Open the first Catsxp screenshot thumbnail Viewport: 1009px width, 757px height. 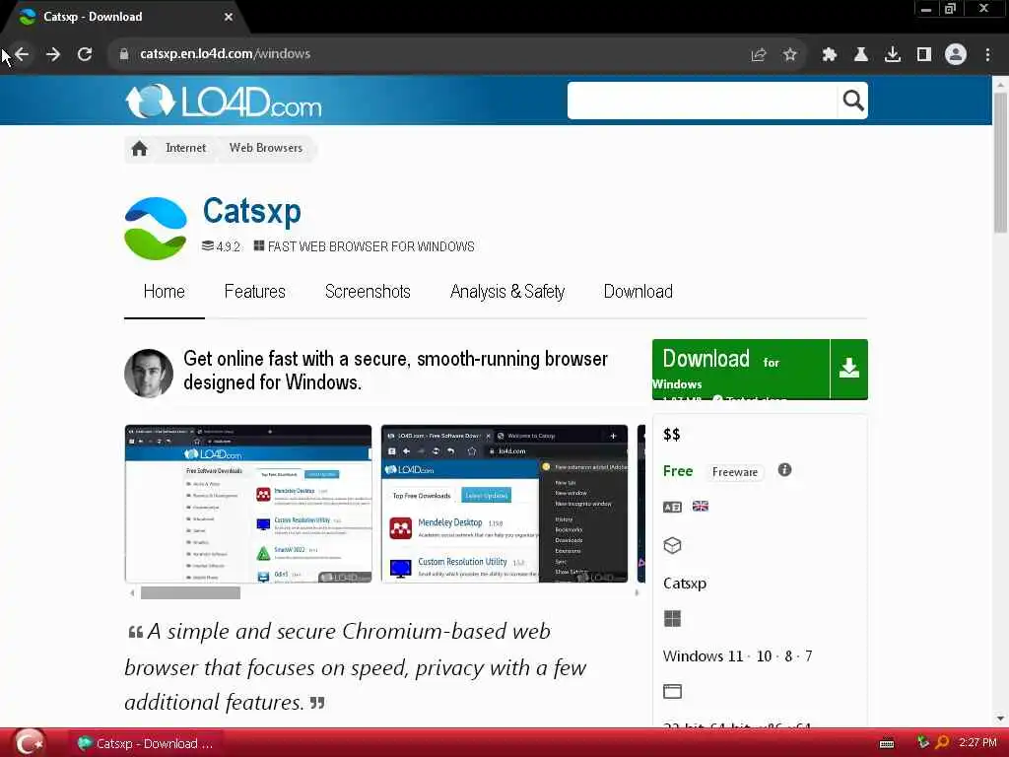tap(247, 504)
